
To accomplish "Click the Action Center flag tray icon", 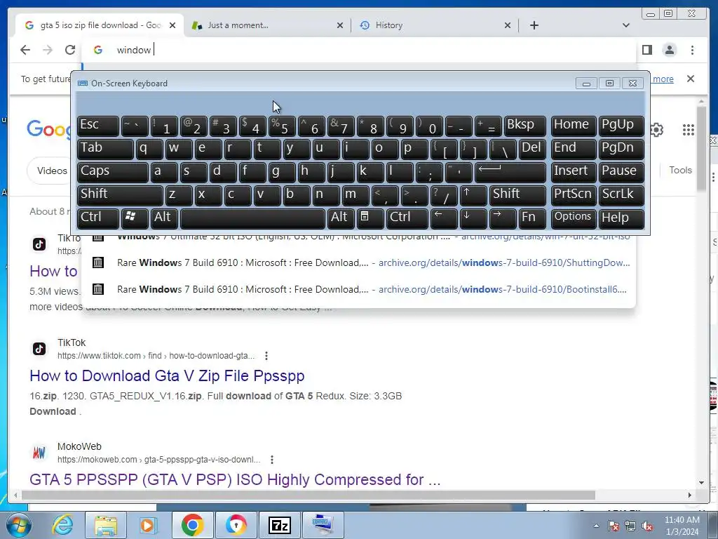I will [614, 526].
